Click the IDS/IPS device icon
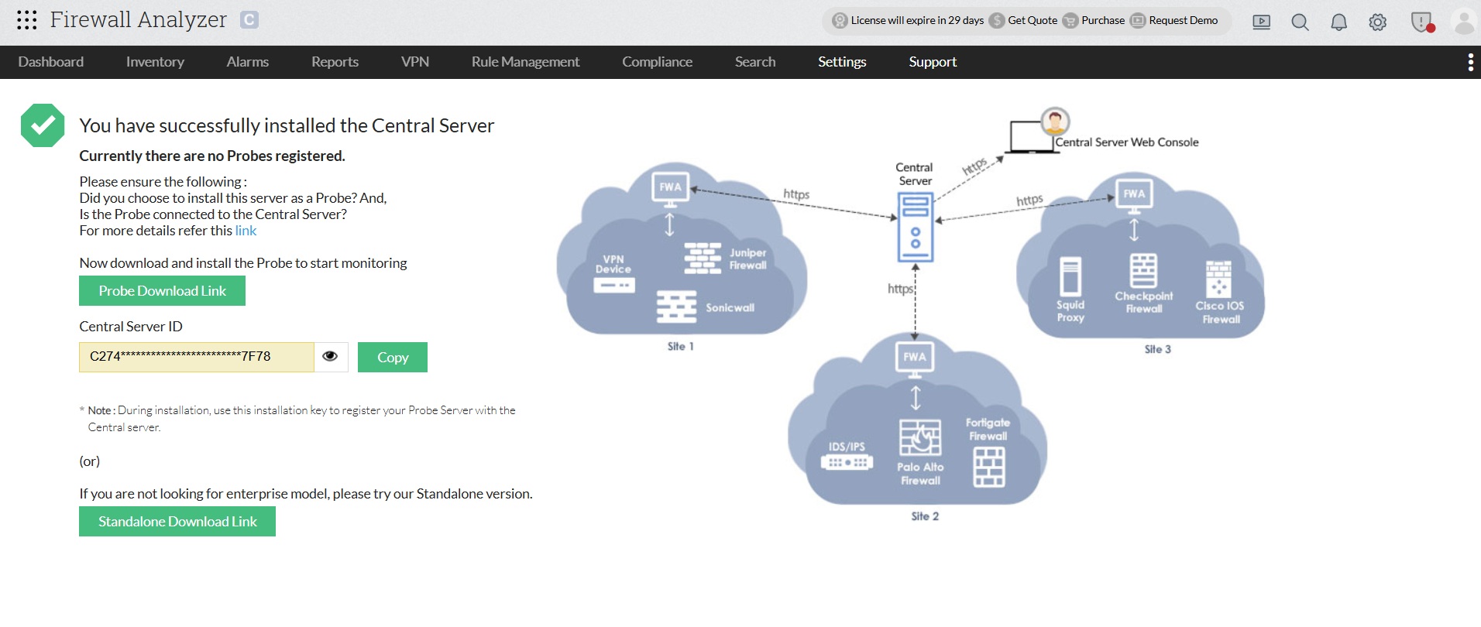 point(847,462)
